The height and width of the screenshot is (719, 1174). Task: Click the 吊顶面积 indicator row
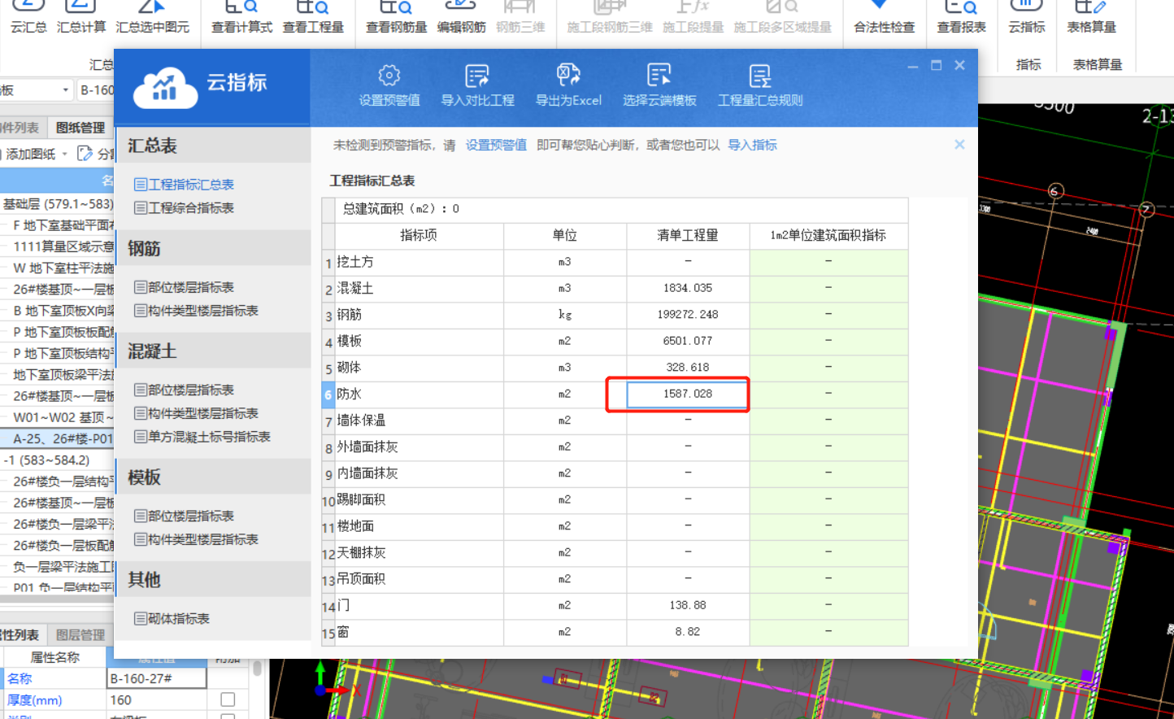point(615,579)
